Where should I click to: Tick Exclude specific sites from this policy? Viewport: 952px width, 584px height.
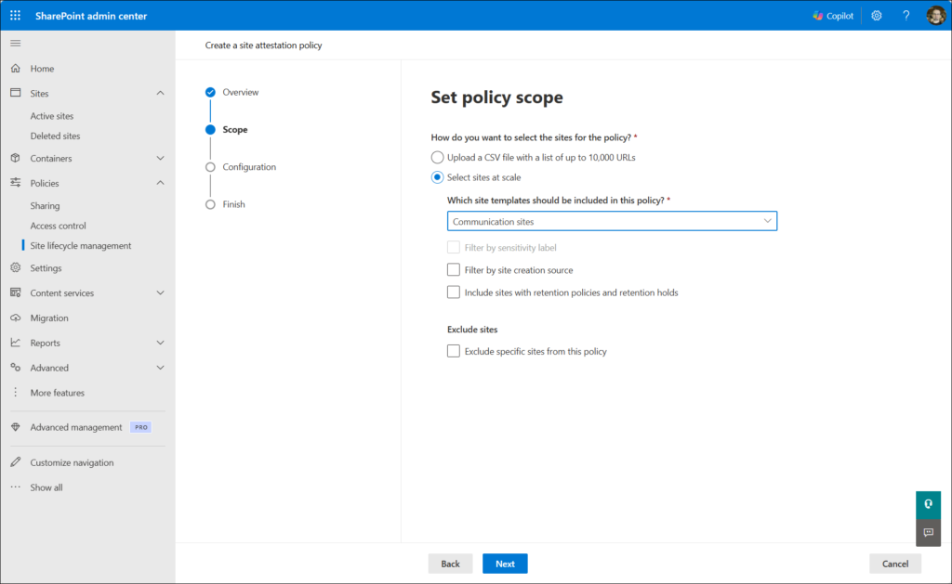pos(454,351)
